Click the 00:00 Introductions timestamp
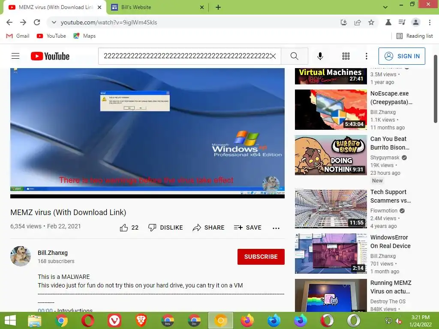Image resolution: width=439 pixels, height=329 pixels. (45, 310)
